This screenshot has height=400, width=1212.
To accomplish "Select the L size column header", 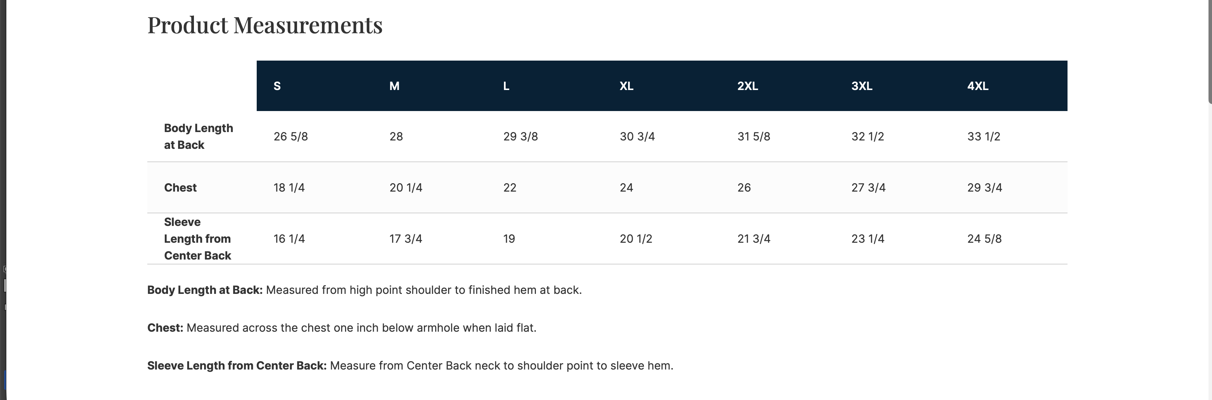I will [506, 86].
